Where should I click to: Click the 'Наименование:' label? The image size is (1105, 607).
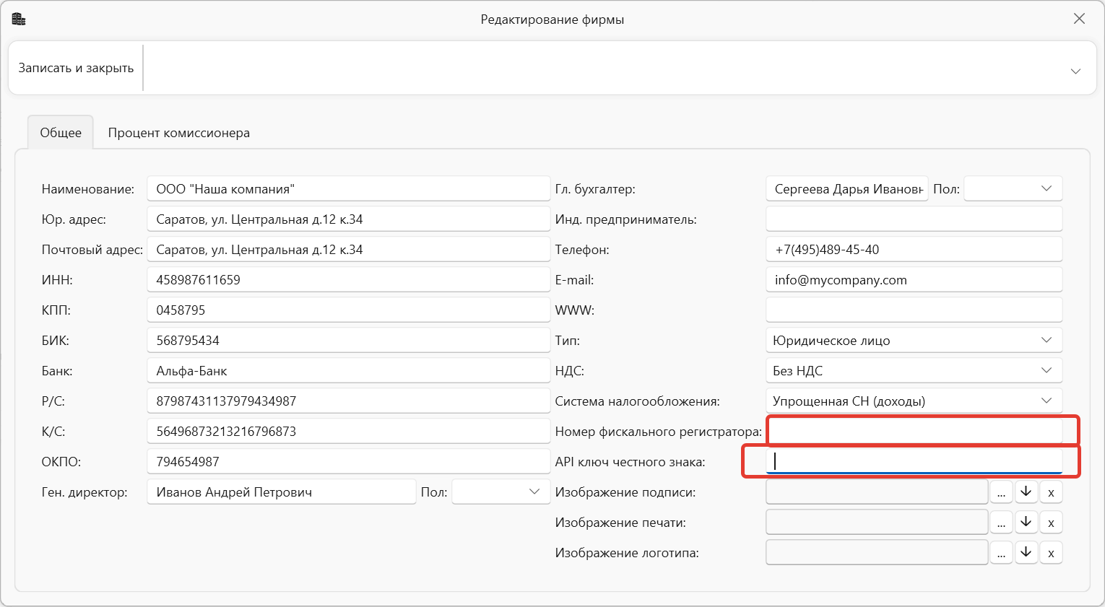click(88, 189)
